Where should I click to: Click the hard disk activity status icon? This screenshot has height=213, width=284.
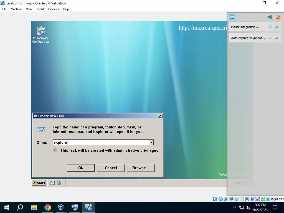pos(215,199)
